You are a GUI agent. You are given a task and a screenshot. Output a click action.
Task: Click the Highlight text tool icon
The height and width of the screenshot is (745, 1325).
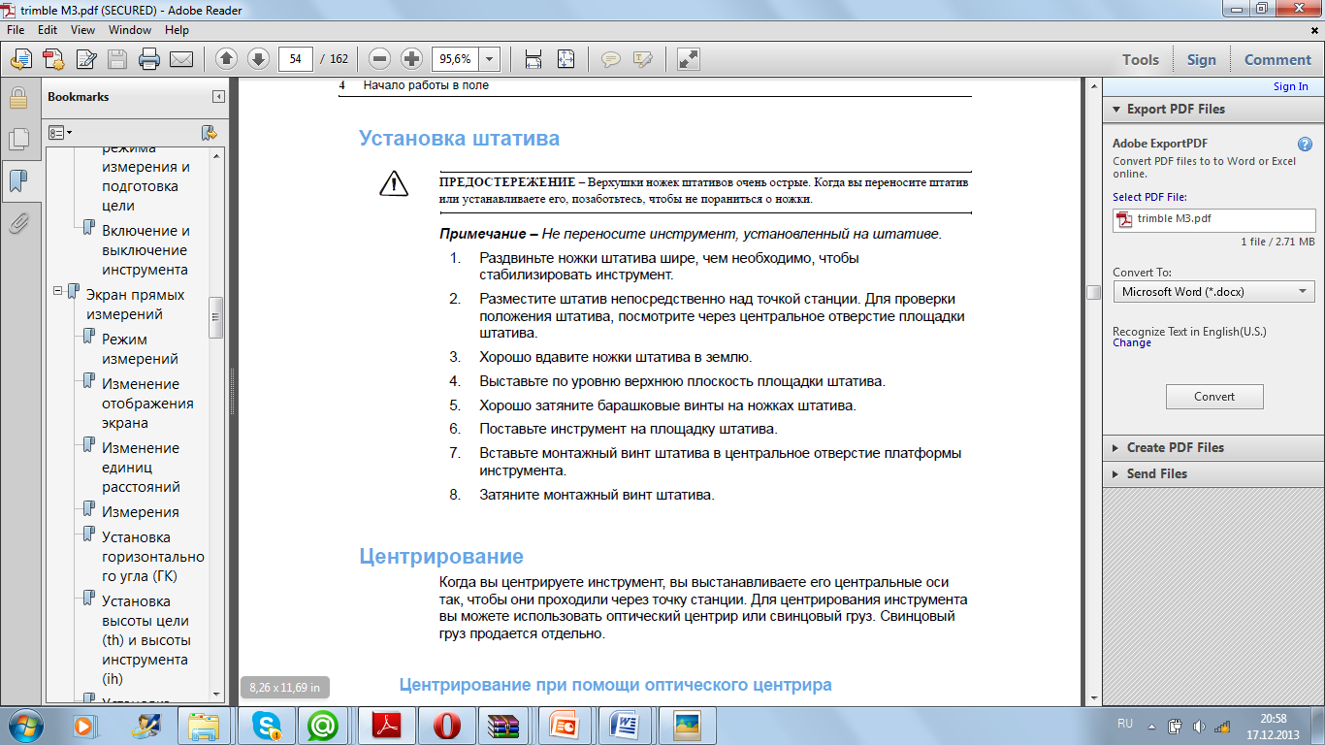[x=641, y=59]
